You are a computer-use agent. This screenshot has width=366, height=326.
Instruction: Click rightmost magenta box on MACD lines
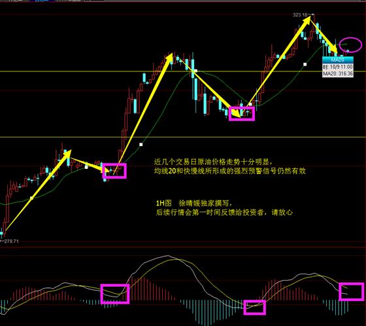(352, 291)
